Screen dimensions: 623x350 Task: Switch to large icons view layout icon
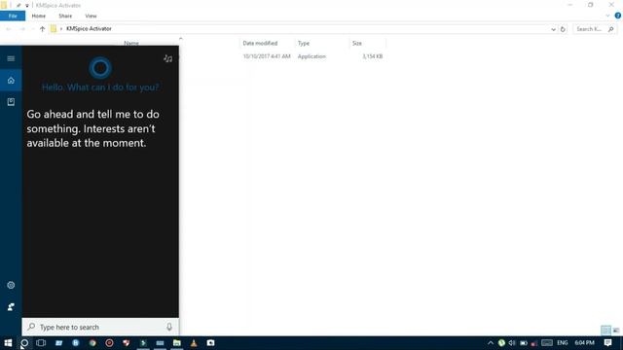click(x=616, y=331)
